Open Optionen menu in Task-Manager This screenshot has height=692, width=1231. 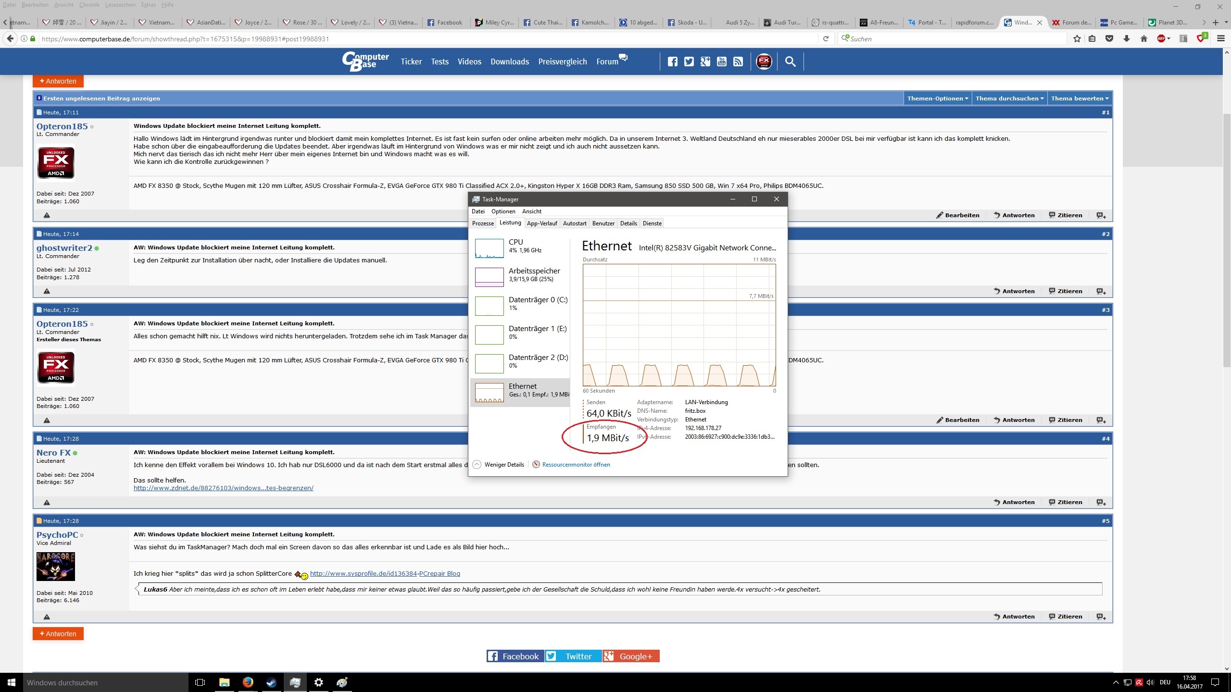tap(503, 211)
